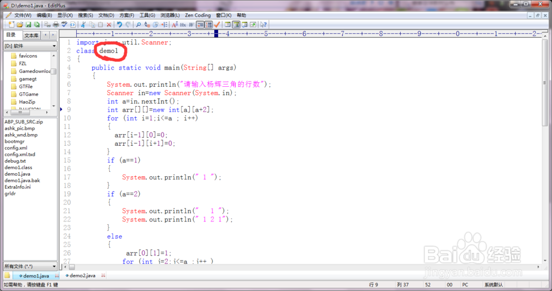Image resolution: width=552 pixels, height=291 pixels.
Task: Click the sidebar tab scroll-right arrow
Action: 53,35
